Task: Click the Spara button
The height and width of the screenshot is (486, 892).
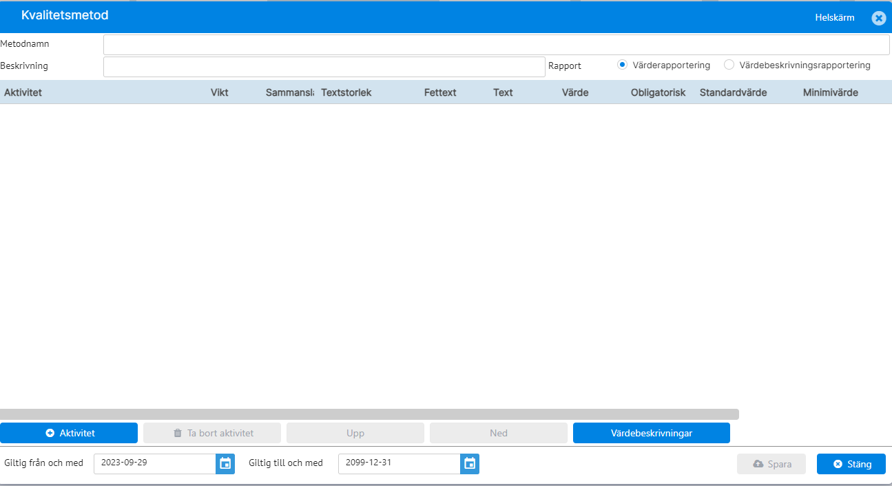Action: (x=771, y=464)
